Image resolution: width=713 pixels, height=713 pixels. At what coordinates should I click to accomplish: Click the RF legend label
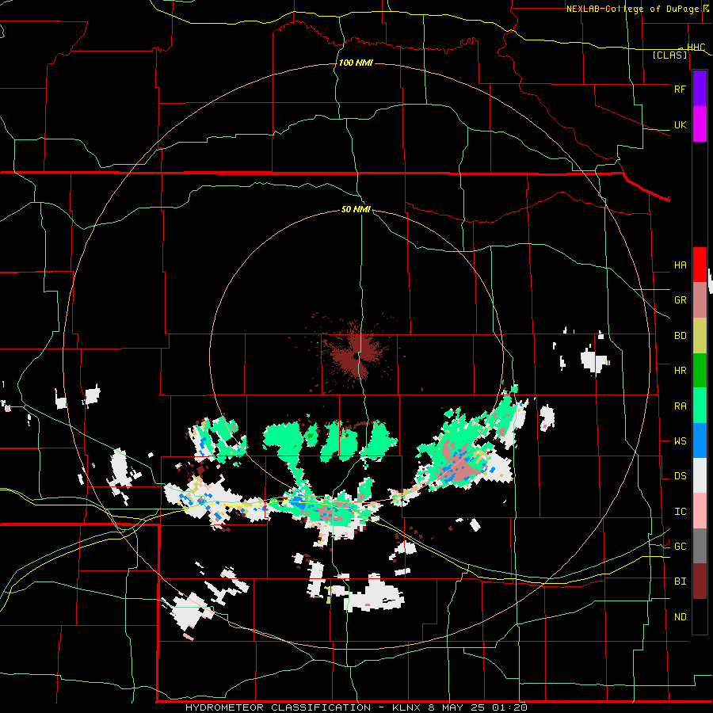[680, 89]
